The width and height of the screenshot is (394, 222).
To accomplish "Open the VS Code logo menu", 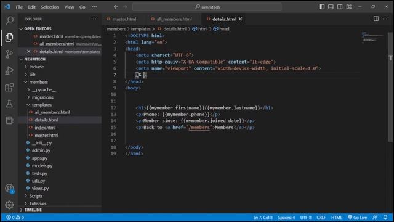I will click(x=7, y=7).
